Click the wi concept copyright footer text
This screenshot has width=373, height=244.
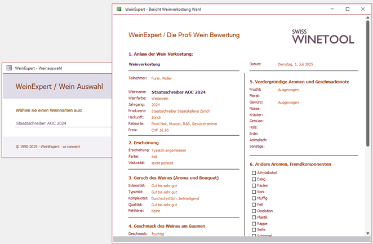coord(48,147)
